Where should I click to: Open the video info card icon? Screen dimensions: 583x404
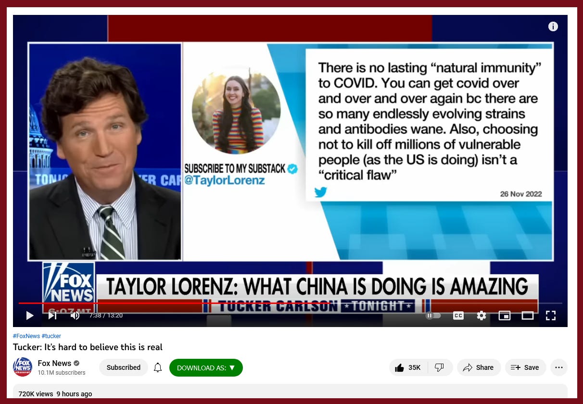click(x=553, y=26)
